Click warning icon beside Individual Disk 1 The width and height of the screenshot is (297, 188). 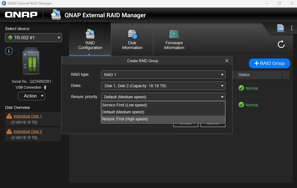pos(9,116)
